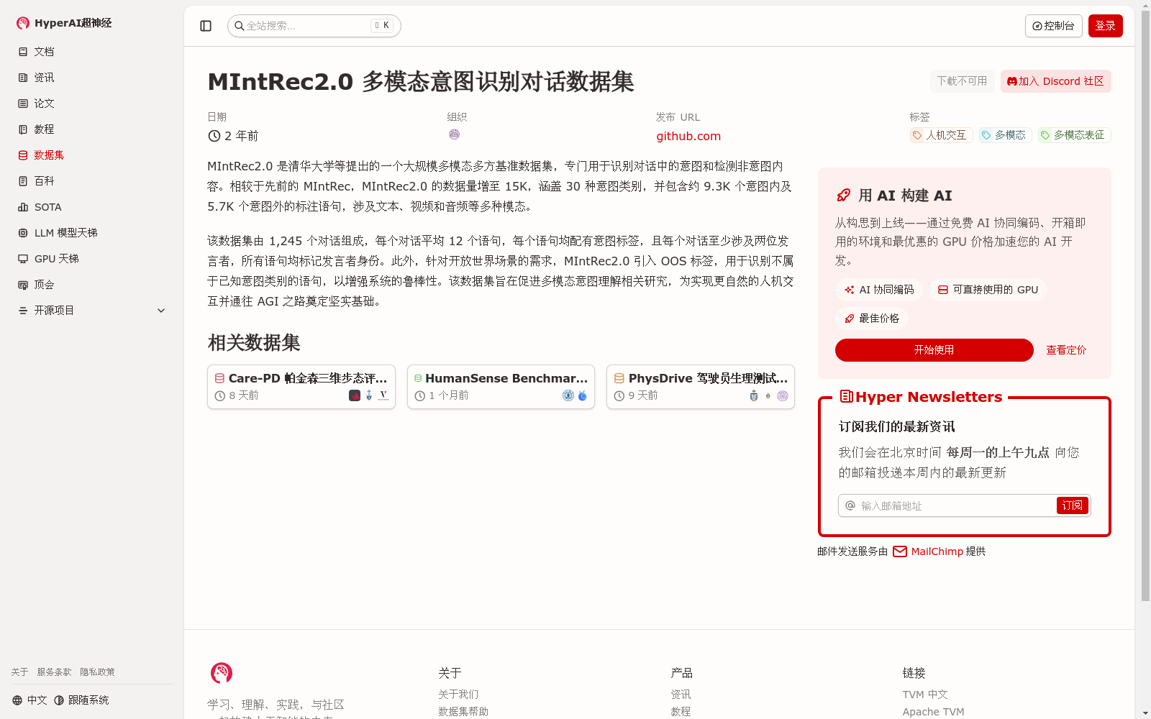Open the github.com release URL
The image size is (1151, 719).
click(688, 136)
